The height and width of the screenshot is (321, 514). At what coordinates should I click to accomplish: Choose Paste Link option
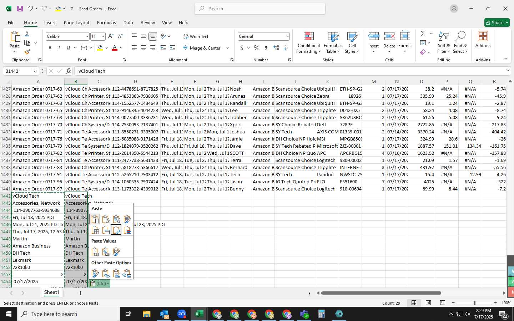(x=106, y=274)
